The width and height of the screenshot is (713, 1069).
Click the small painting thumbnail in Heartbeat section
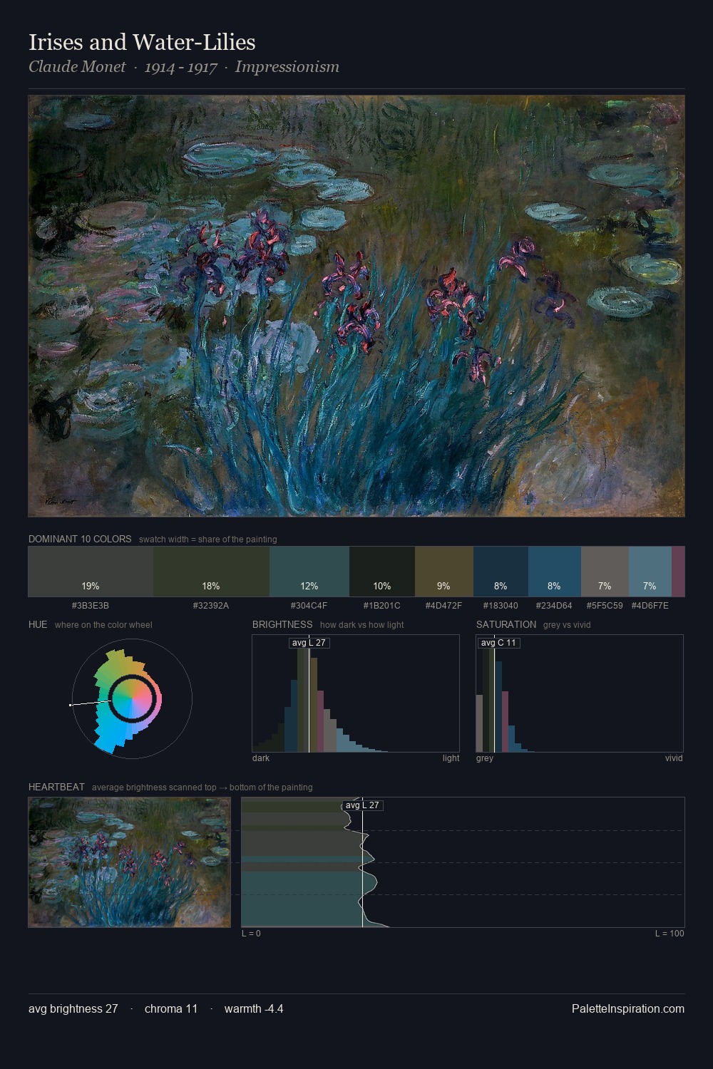click(130, 862)
